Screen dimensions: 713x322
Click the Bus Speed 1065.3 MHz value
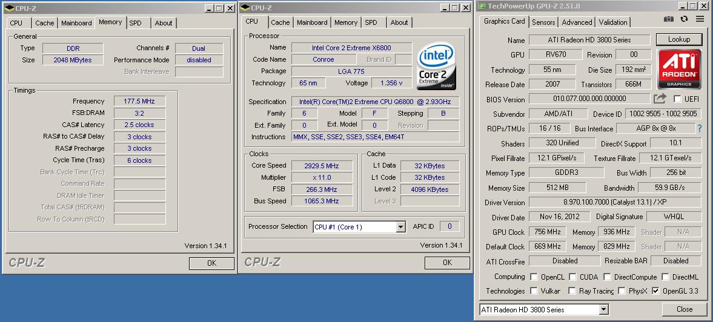tap(322, 201)
